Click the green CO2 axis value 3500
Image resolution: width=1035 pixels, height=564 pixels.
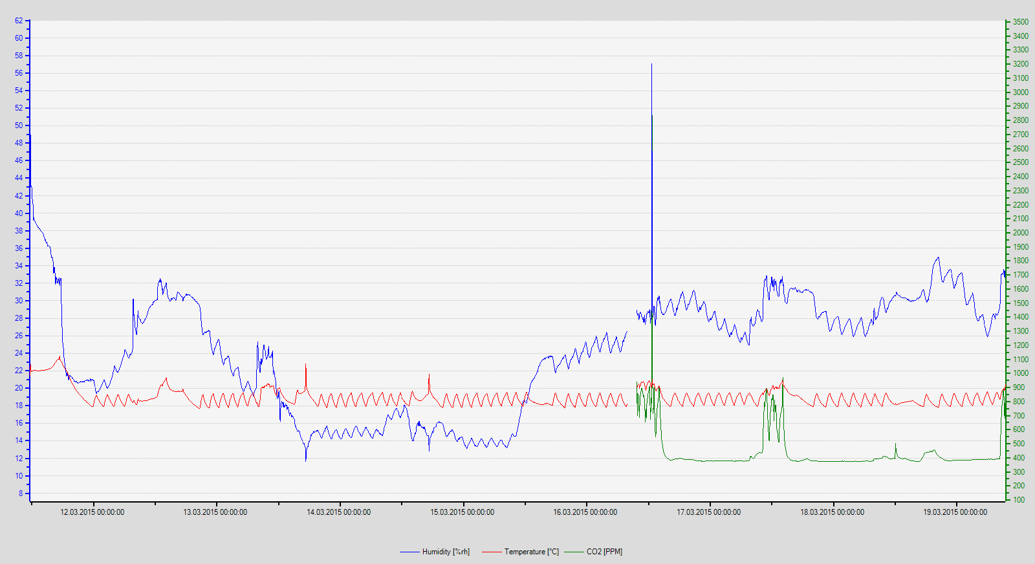coord(1021,22)
